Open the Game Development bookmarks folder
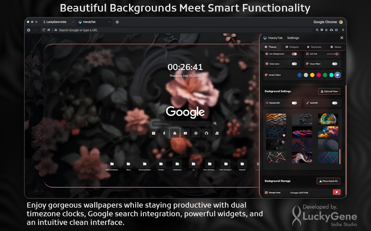 [210, 164]
